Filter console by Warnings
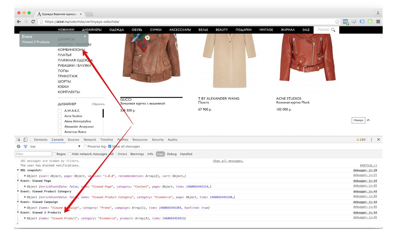397x248 pixels. (137, 154)
